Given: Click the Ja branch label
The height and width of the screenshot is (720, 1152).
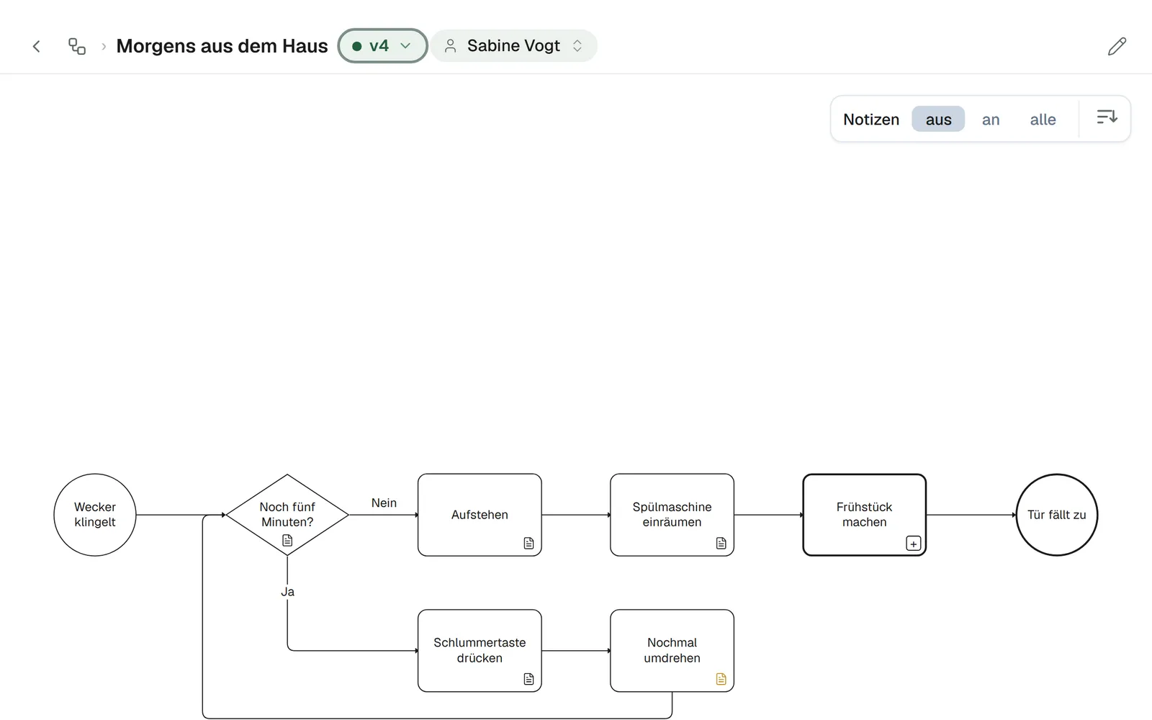Looking at the screenshot, I should click(x=287, y=592).
